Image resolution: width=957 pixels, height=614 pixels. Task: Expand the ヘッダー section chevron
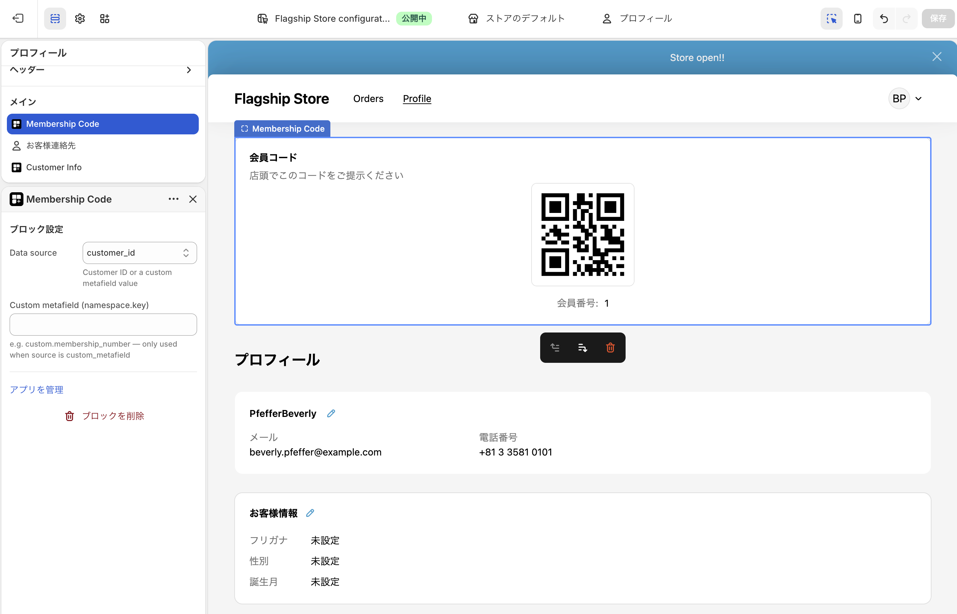[x=189, y=70]
